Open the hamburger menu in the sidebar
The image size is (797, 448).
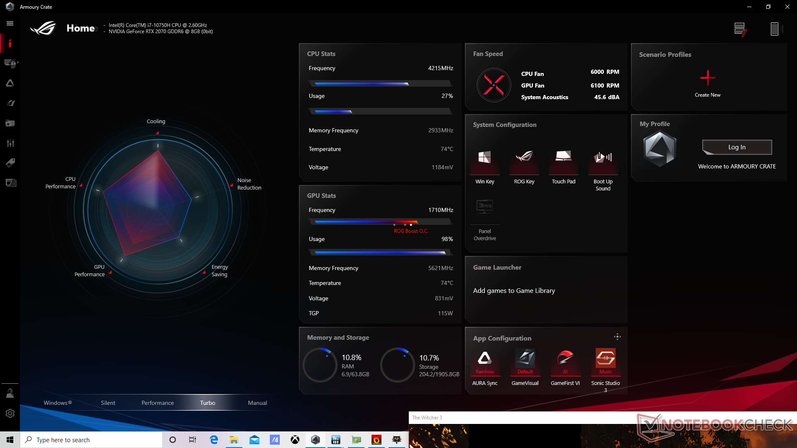(x=10, y=24)
